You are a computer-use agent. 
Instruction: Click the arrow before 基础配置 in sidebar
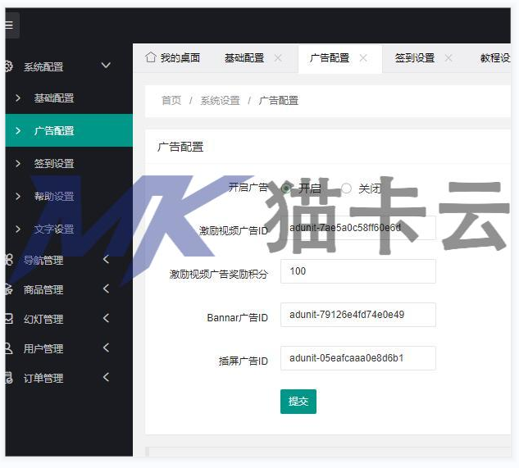(18, 98)
